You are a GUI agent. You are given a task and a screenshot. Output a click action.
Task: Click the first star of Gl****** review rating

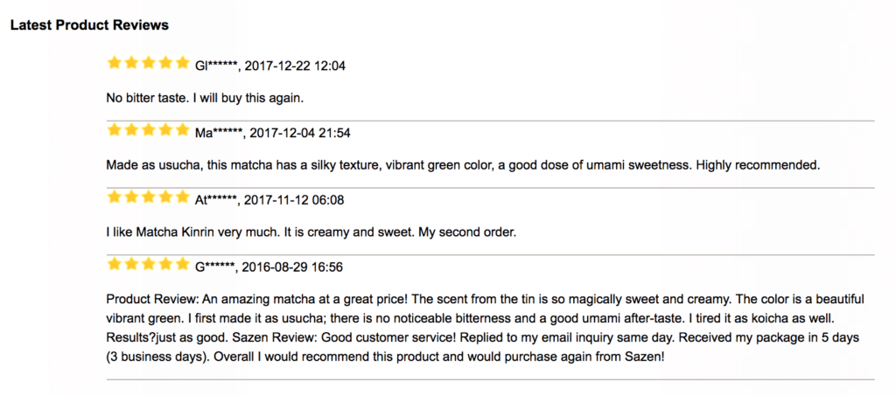click(x=115, y=63)
